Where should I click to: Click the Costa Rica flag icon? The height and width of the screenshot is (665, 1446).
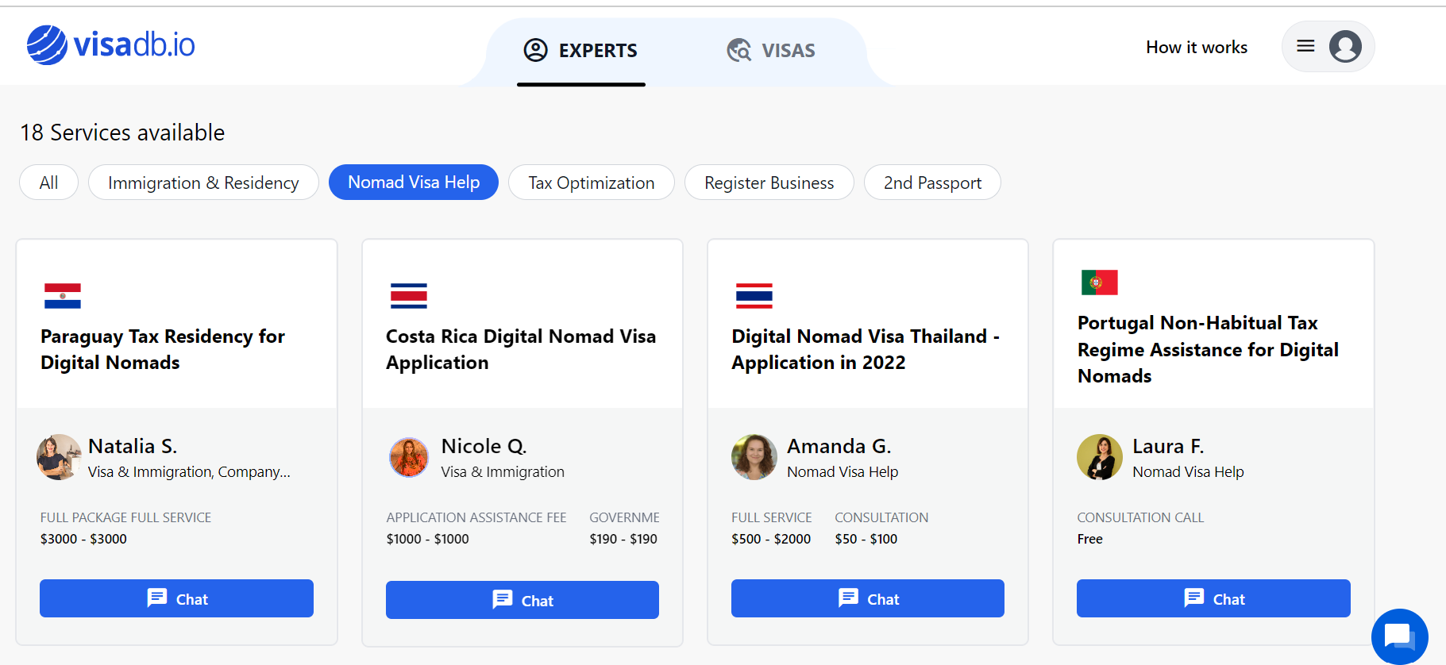(x=408, y=296)
